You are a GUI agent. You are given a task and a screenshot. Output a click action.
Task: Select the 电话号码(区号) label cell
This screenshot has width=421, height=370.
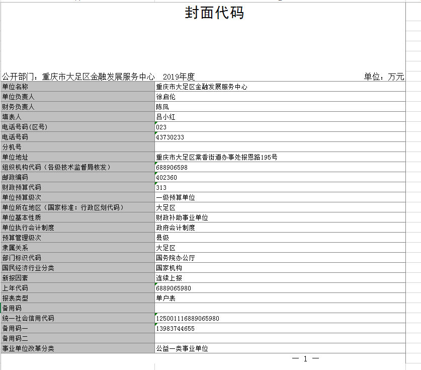77,127
